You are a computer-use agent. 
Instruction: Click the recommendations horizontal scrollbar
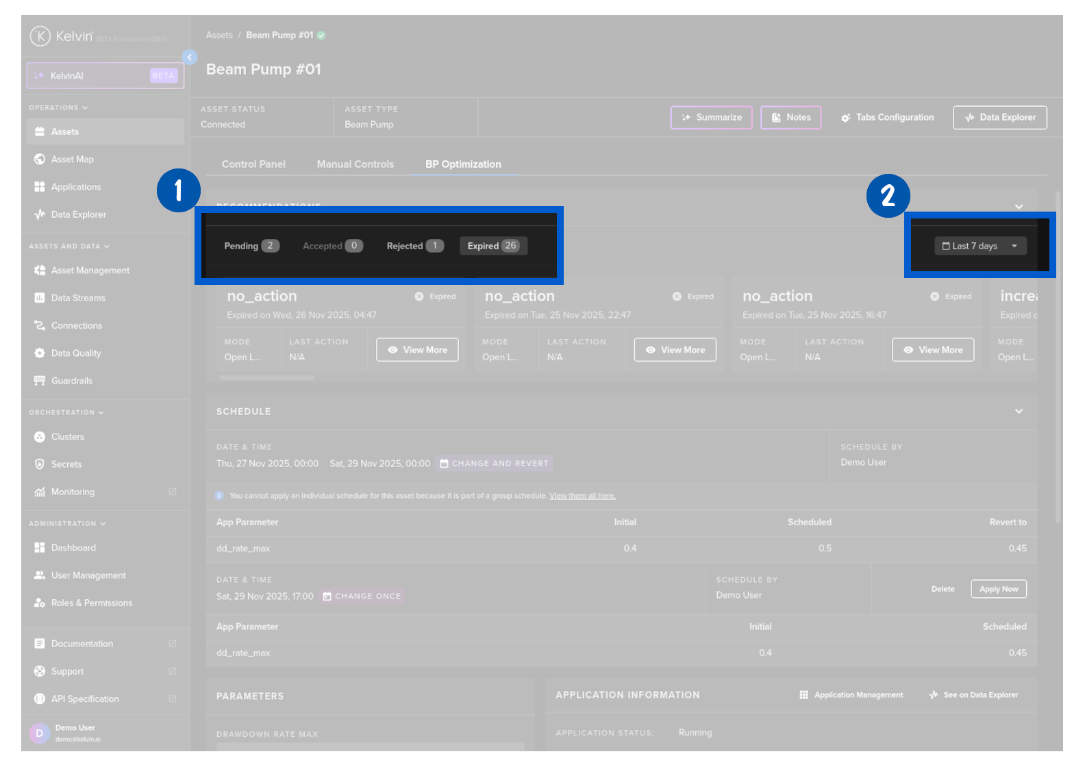pos(266,377)
